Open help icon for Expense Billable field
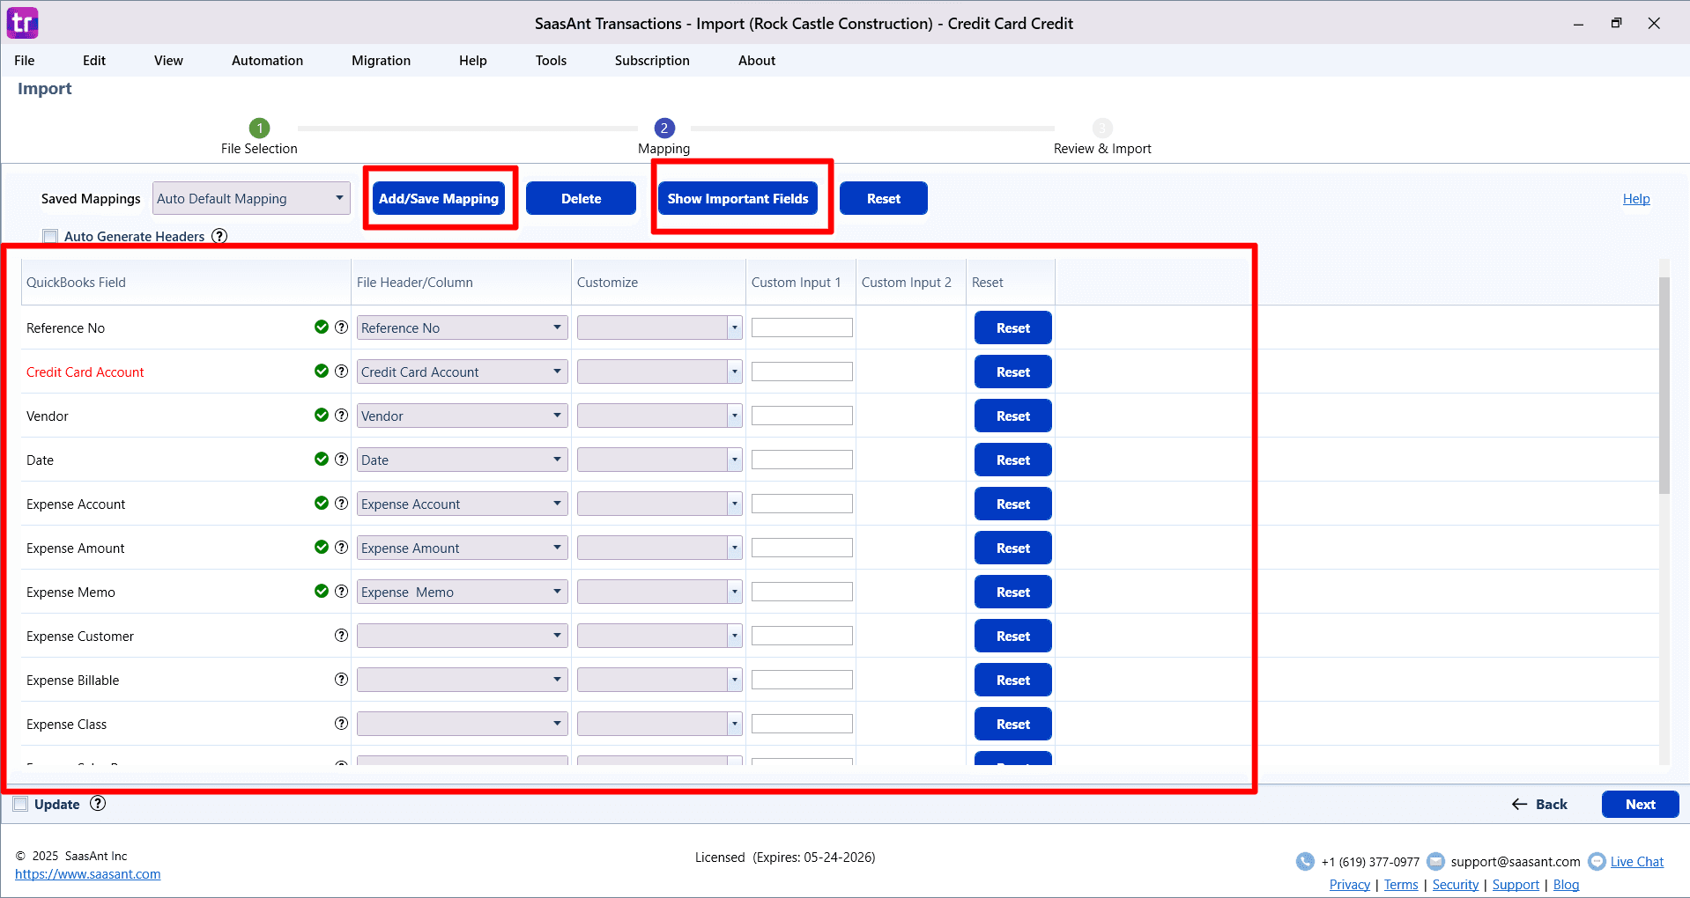 click(x=341, y=680)
